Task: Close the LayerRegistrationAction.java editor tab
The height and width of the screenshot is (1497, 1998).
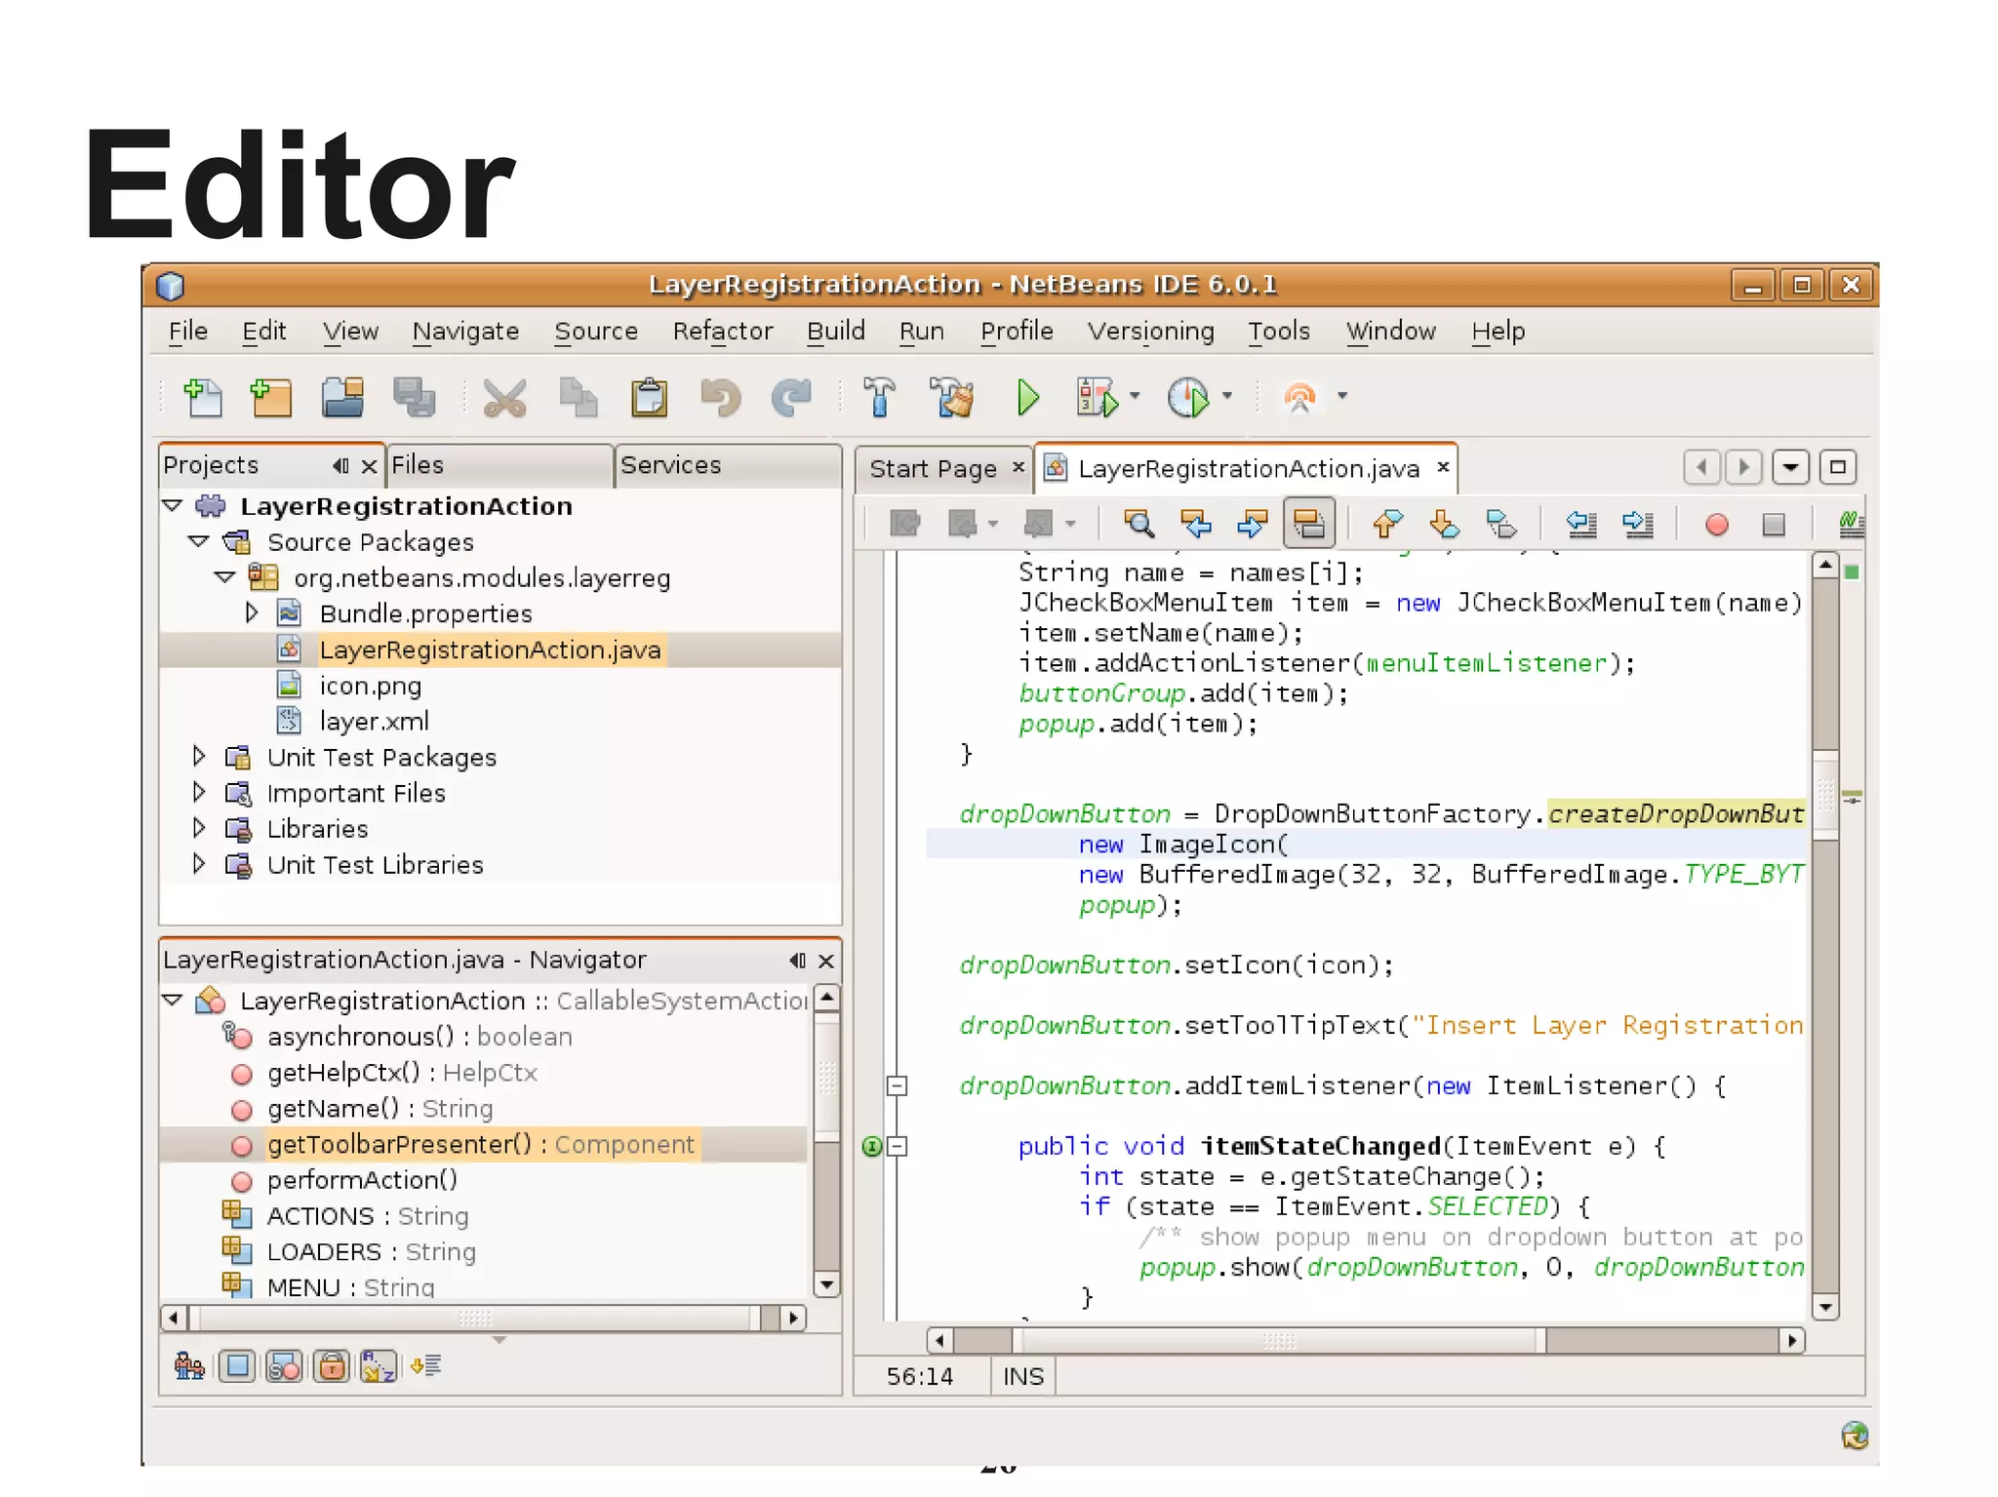Action: [x=1443, y=467]
